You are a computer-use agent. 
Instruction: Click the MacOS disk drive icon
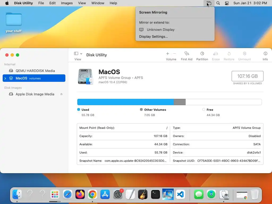point(85,76)
